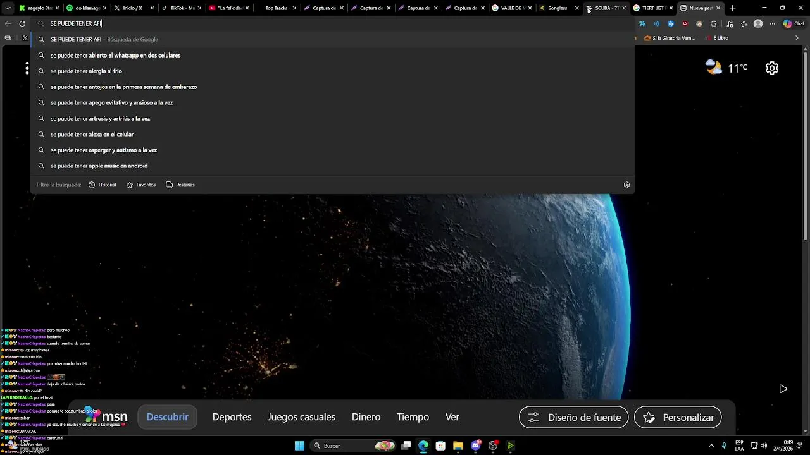Select suggestion about antojos en embarazo

[x=333, y=87]
